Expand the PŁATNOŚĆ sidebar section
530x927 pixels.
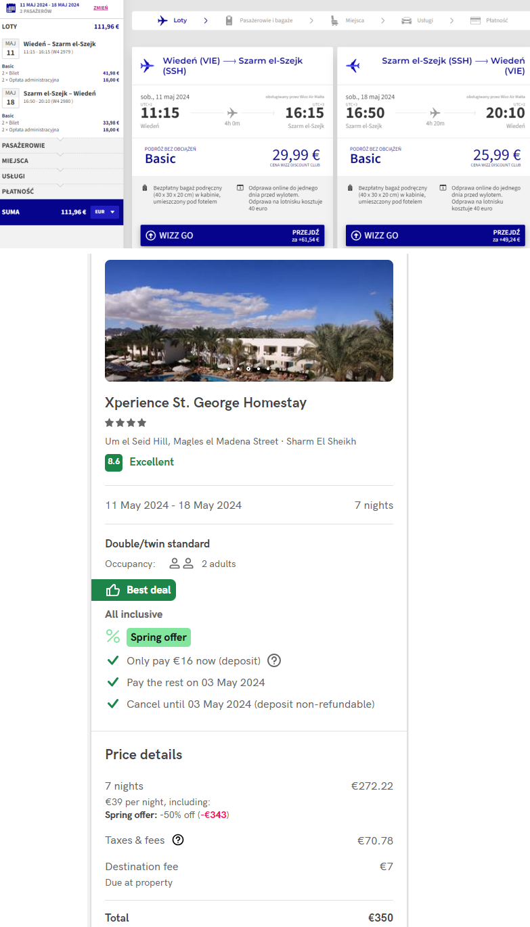pos(60,191)
